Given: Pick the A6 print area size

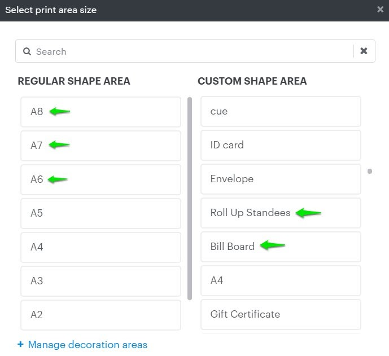Looking at the screenshot, I should point(100,179).
